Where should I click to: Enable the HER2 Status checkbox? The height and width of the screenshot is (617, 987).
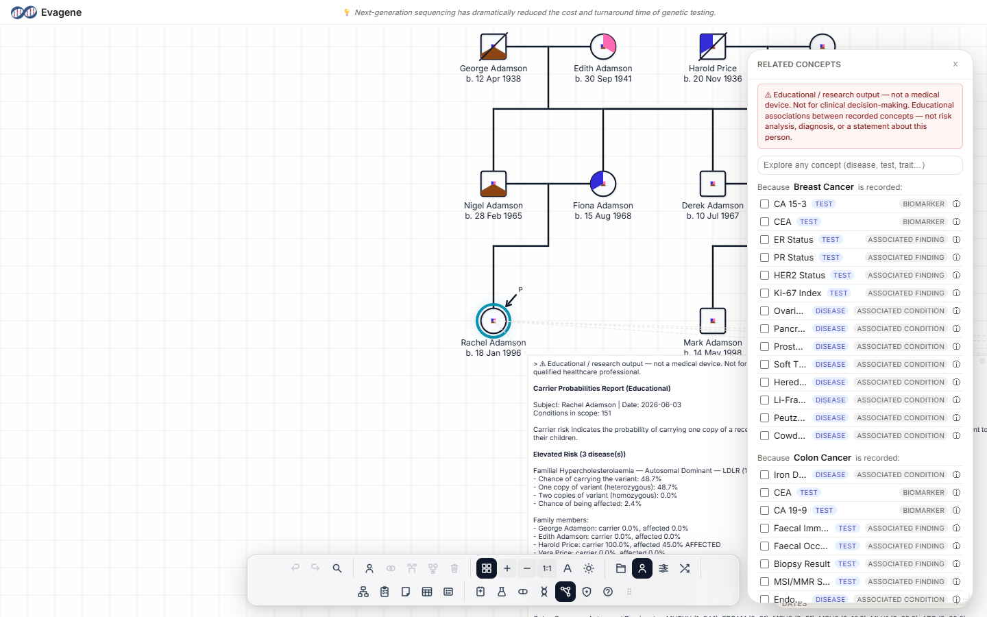pyautogui.click(x=764, y=275)
